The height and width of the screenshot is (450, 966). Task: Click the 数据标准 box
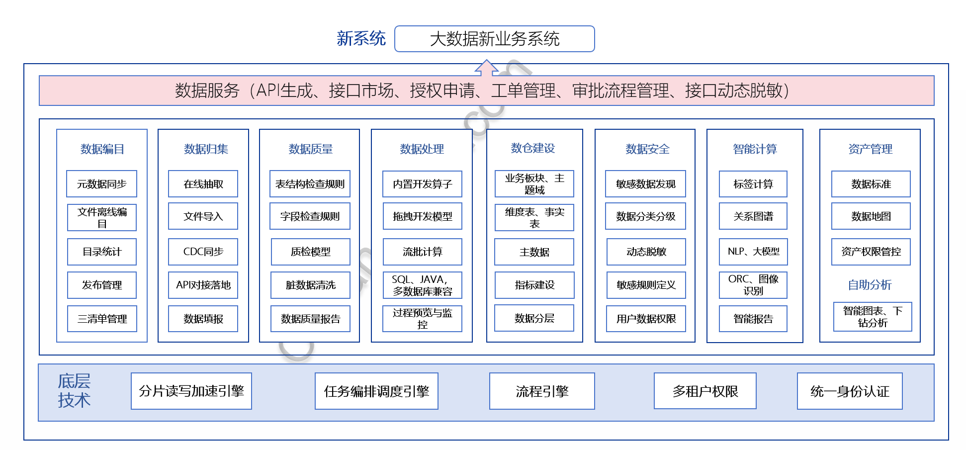point(871,184)
